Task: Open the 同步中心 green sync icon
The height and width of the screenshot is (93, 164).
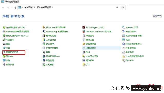Action: [4, 56]
